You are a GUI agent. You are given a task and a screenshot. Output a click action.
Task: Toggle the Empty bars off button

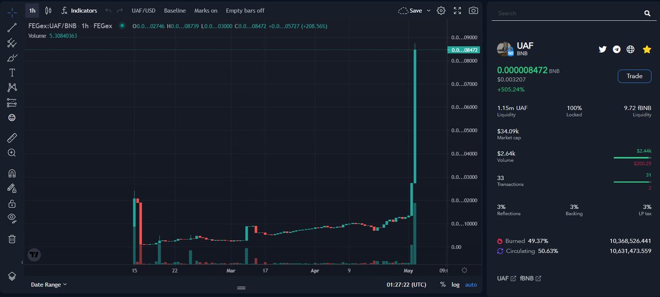[x=245, y=10]
